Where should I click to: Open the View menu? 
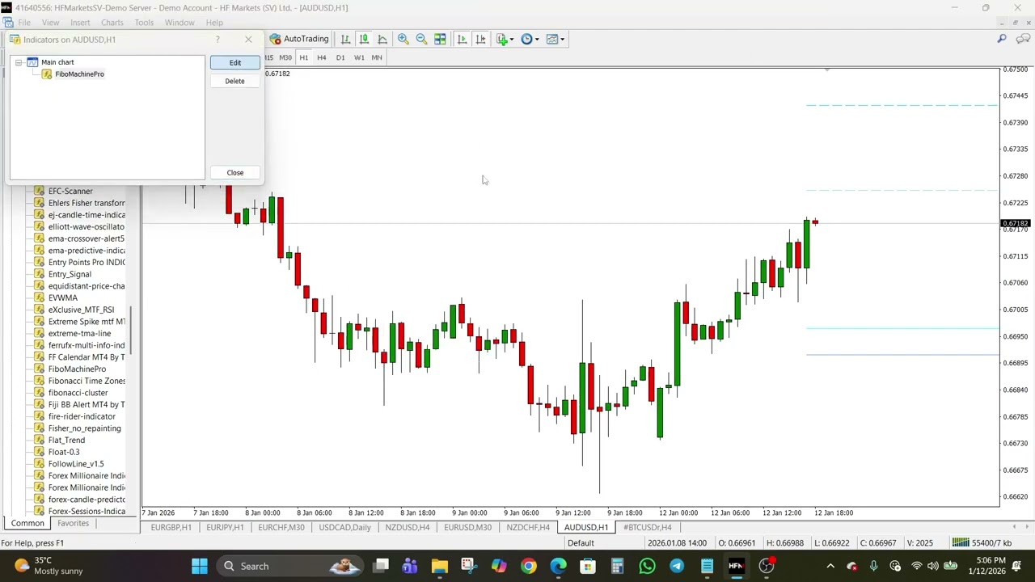pos(50,23)
